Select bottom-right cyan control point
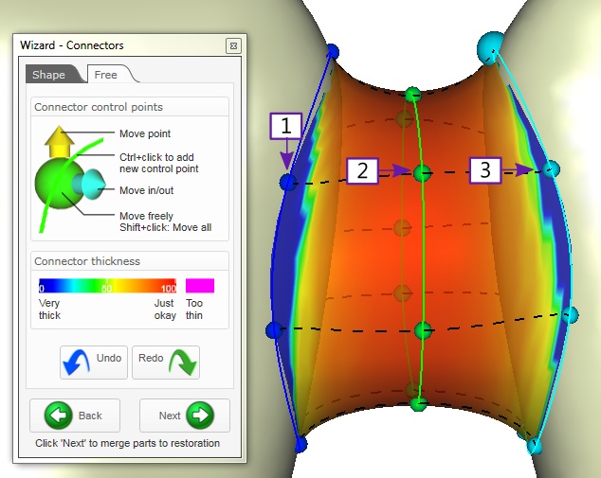This screenshot has height=478, width=601. 535,446
